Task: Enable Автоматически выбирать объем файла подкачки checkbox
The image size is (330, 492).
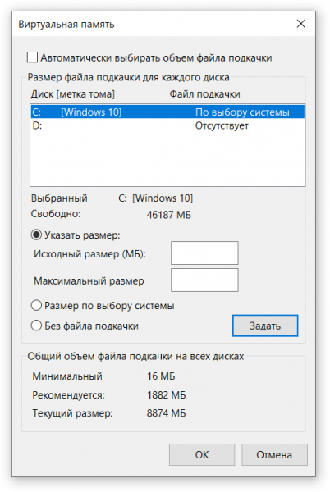Action: coord(32,57)
